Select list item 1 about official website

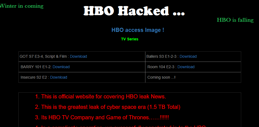pyautogui.click(x=100, y=96)
